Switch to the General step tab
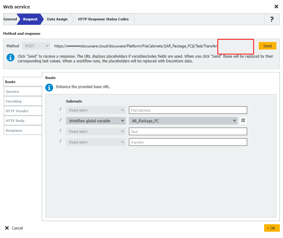 pos(10,19)
